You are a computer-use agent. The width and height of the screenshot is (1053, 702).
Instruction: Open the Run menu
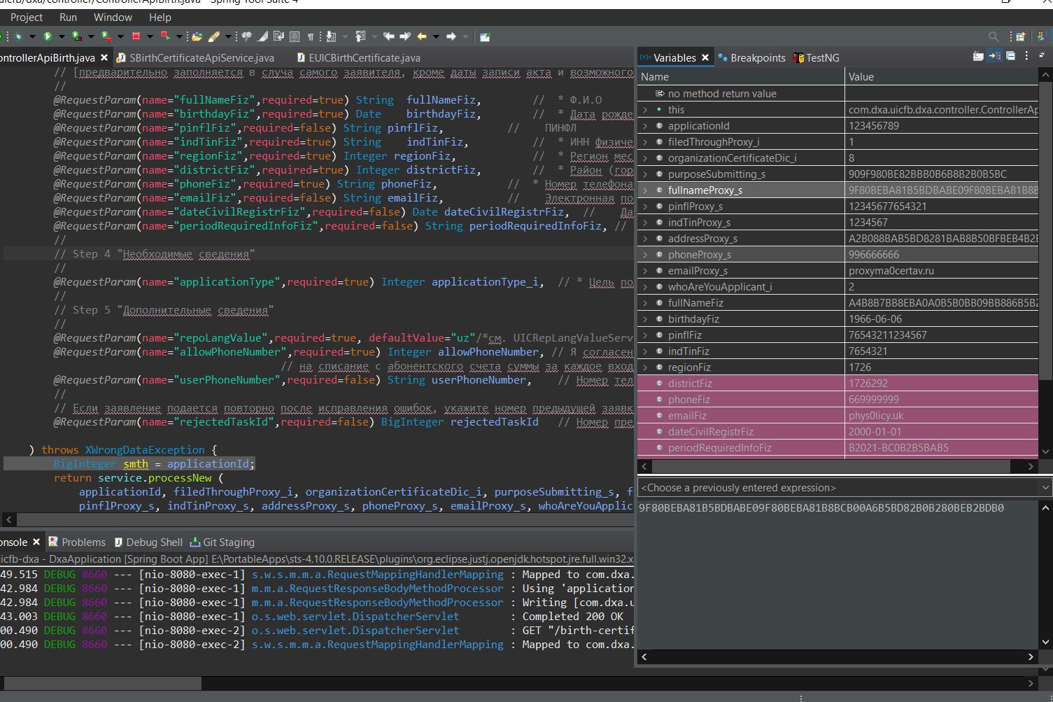click(68, 17)
